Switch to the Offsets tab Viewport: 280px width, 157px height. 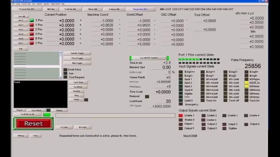click(93, 9)
